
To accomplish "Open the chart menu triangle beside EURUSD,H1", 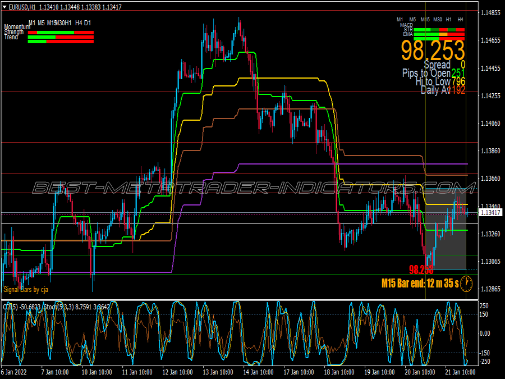I will coord(4,7).
